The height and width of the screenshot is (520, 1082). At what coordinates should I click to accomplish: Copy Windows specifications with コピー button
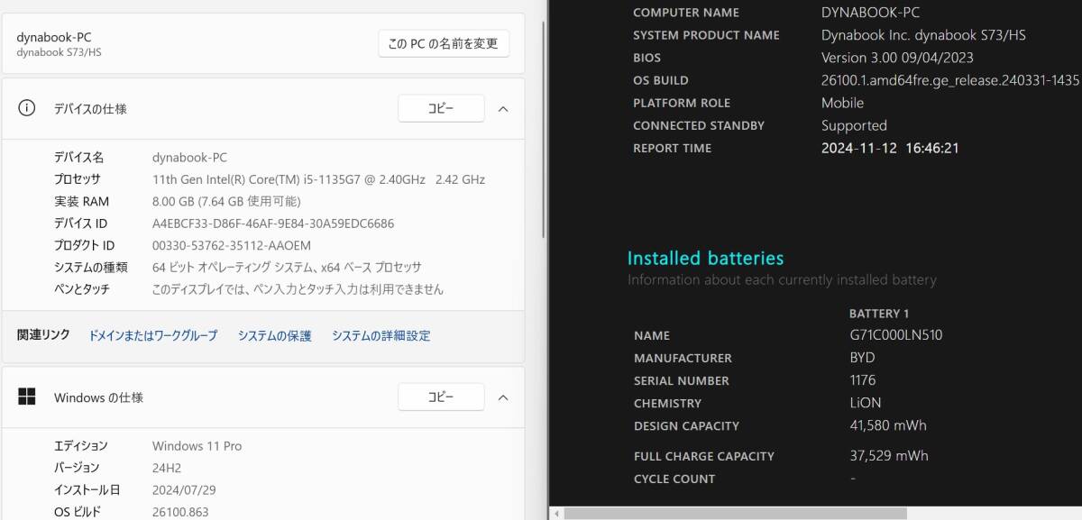441,397
